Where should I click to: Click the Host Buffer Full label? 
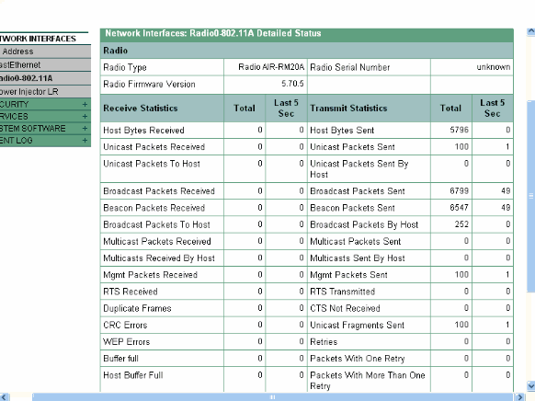(x=133, y=375)
